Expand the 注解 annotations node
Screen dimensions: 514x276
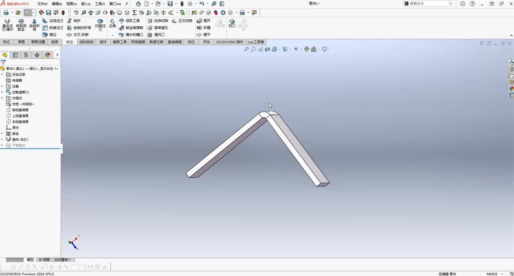click(2, 86)
